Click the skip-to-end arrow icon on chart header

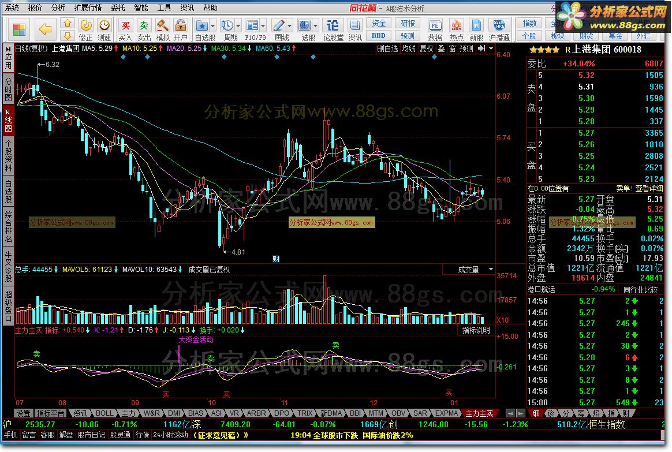click(x=481, y=48)
